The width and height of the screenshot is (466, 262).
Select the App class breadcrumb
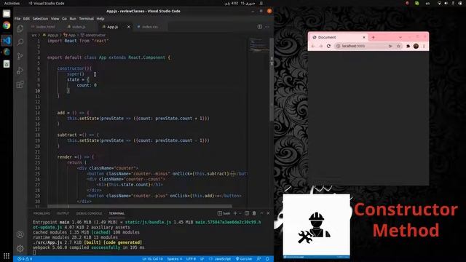pos(70,35)
